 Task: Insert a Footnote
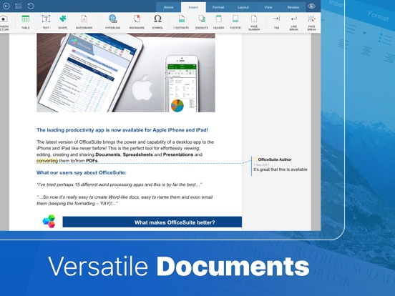tap(182, 21)
